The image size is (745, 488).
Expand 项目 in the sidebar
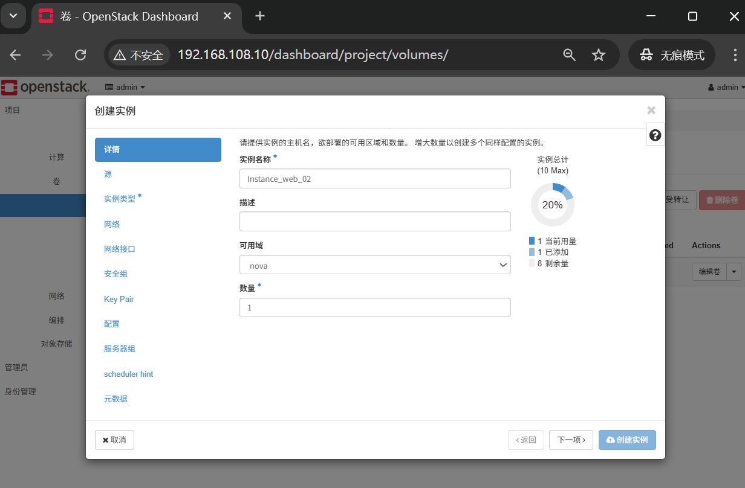13,110
